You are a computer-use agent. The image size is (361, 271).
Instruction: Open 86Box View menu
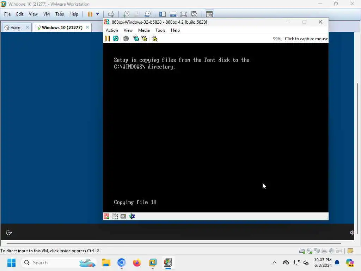click(128, 30)
